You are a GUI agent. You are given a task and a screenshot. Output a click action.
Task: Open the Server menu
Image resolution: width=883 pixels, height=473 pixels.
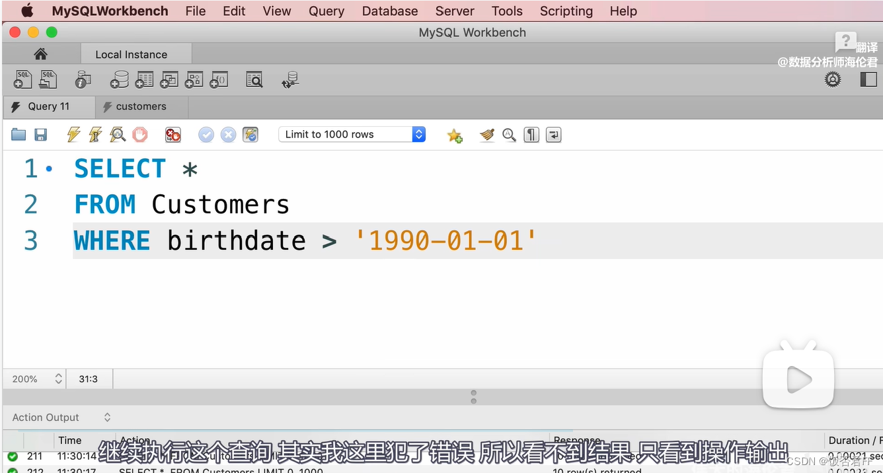[x=455, y=11]
